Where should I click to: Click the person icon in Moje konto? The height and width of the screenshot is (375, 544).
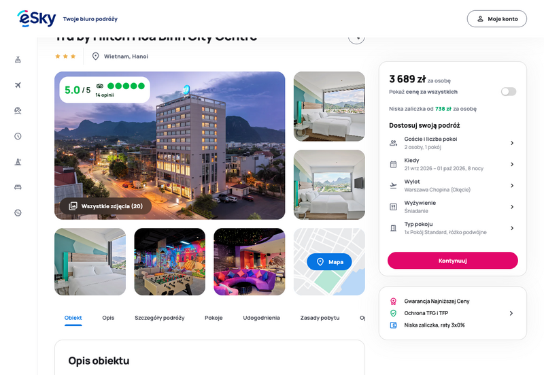[480, 19]
